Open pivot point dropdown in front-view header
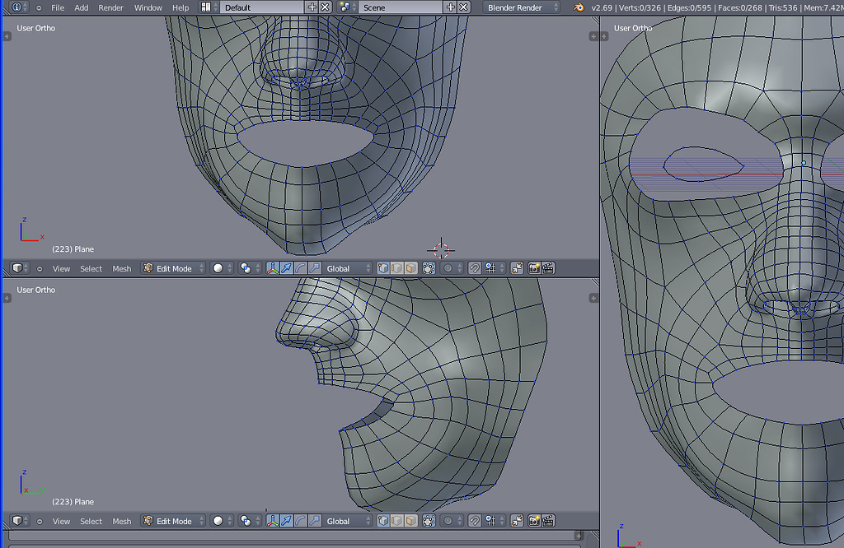 pyautogui.click(x=250, y=268)
